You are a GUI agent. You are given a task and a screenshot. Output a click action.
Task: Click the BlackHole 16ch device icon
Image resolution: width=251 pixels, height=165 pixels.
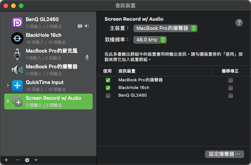coord(17,38)
